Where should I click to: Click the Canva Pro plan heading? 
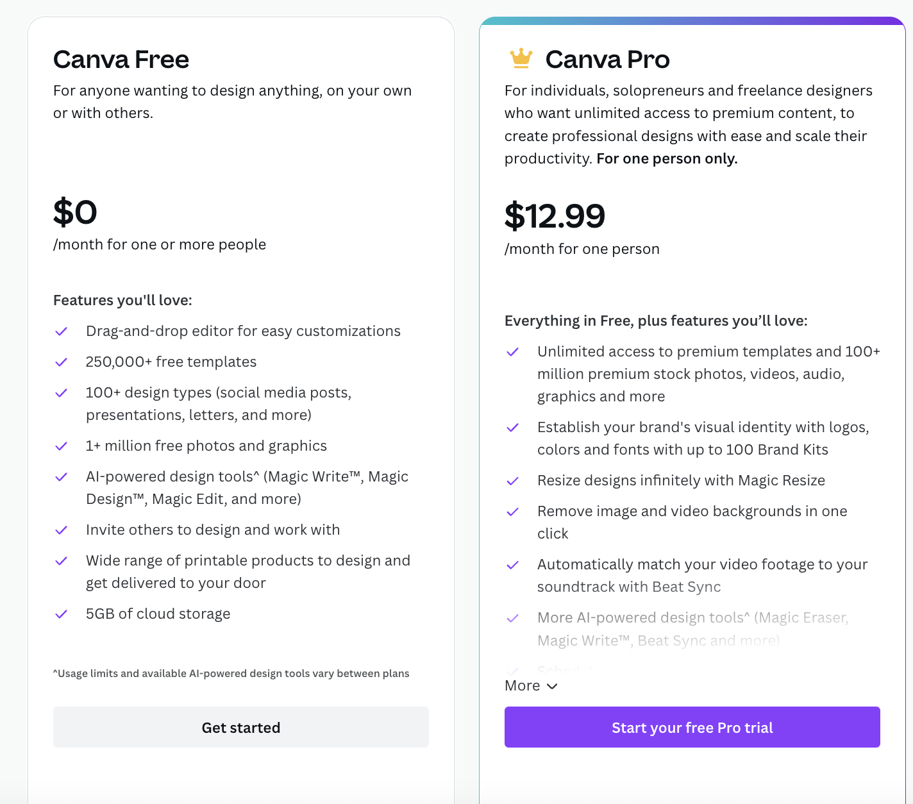pos(607,60)
